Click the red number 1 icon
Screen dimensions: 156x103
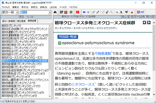78,12
